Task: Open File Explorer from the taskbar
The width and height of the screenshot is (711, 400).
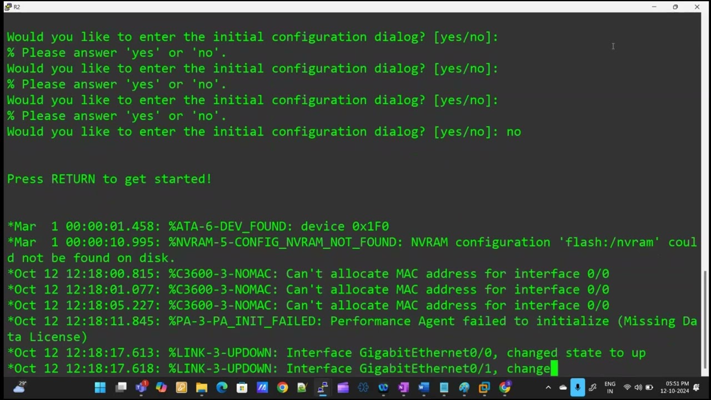Action: click(202, 388)
